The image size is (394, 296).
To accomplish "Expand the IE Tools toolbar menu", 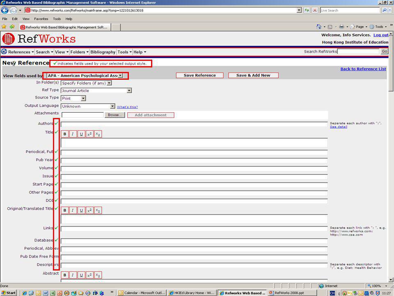I will [x=378, y=27].
